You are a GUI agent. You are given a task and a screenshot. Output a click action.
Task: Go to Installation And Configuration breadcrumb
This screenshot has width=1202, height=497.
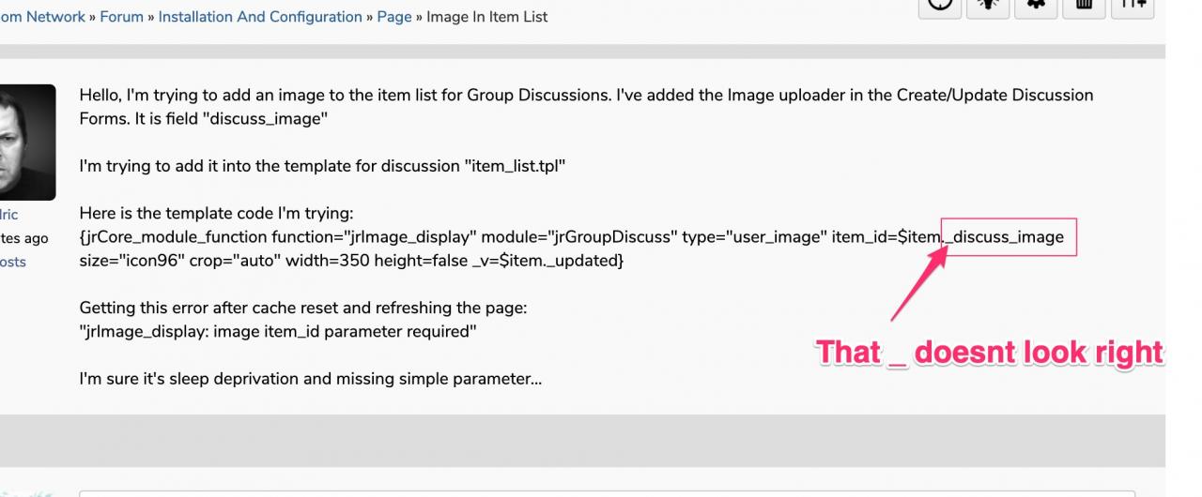click(260, 17)
